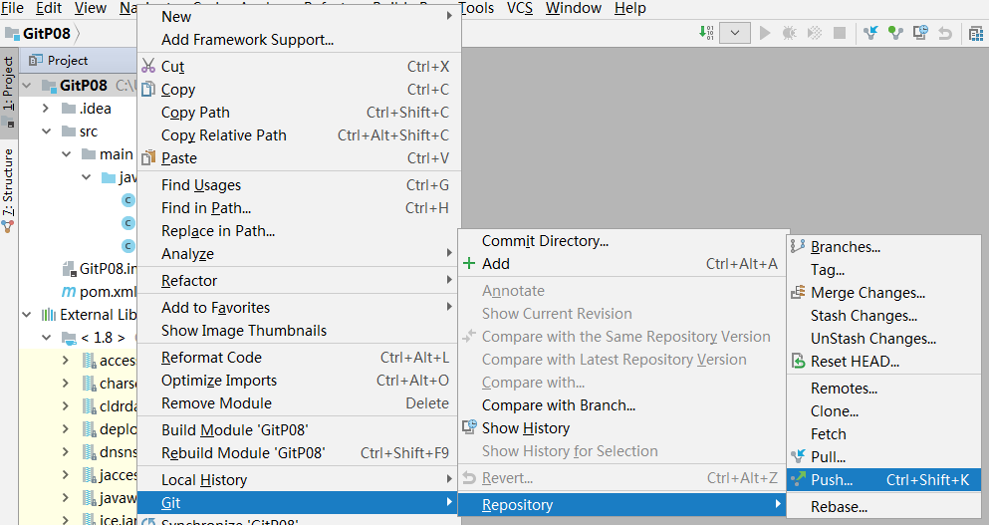Click the VCS Commit Changes icon
The width and height of the screenshot is (989, 525).
pyautogui.click(x=895, y=33)
